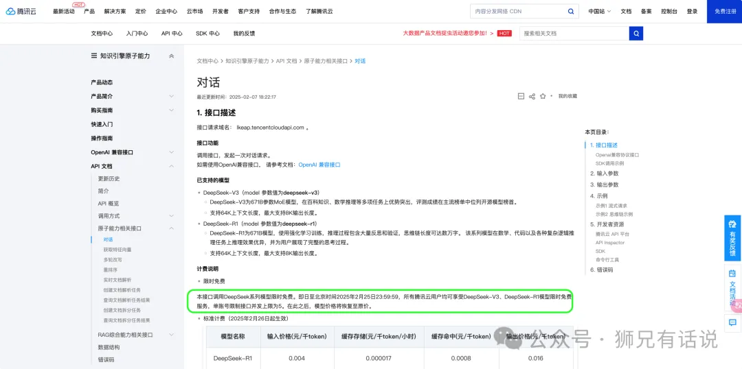Viewport: 742px width, 369px height.
Task: Select API 概览 in sidebar
Action: (x=109, y=204)
